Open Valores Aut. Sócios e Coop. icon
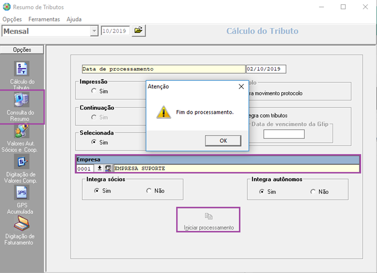377x273 pixels. click(x=22, y=131)
